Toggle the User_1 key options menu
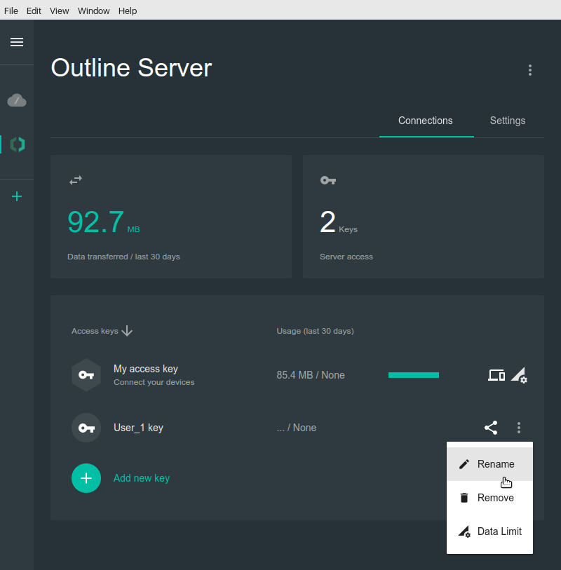561x570 pixels. [519, 428]
